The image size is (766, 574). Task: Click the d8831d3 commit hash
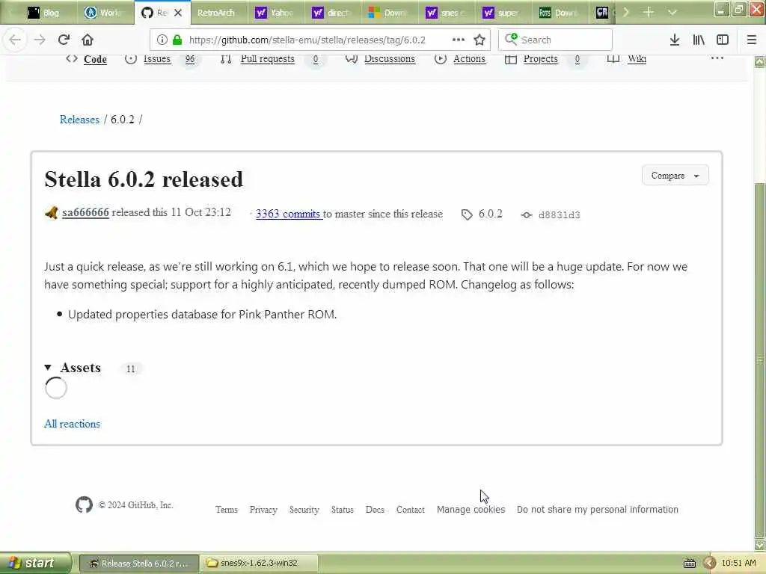pyautogui.click(x=560, y=215)
